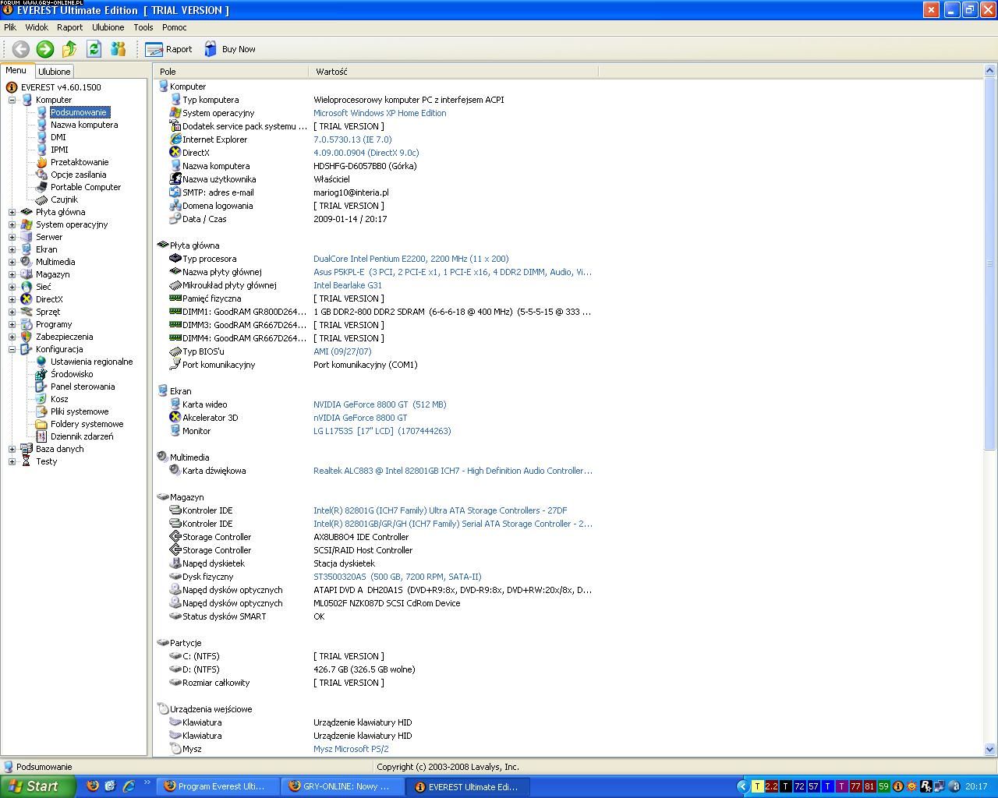Screen dimensions: 998x798
Task: Click the Kosz recycle bin icon
Action: pyautogui.click(x=41, y=399)
